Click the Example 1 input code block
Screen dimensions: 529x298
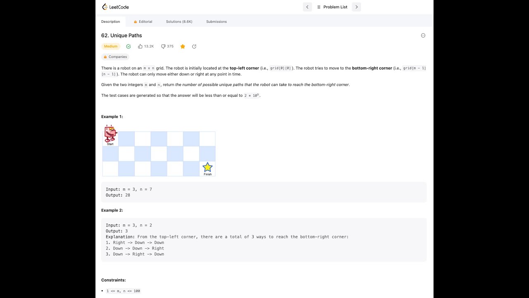click(x=264, y=192)
